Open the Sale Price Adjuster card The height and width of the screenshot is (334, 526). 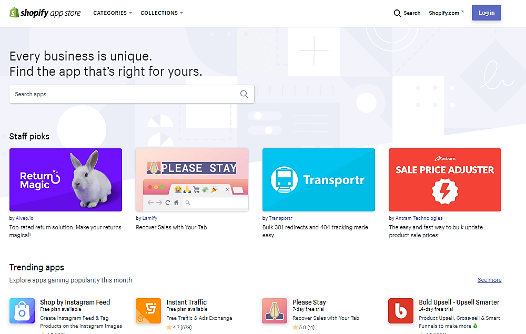click(445, 180)
